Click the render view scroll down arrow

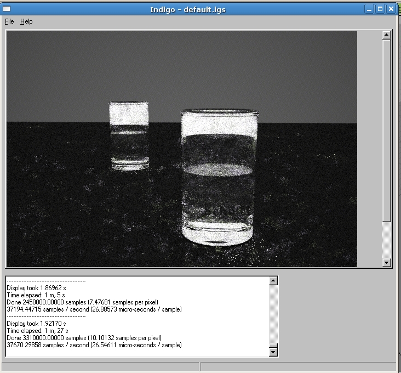pos(386,263)
